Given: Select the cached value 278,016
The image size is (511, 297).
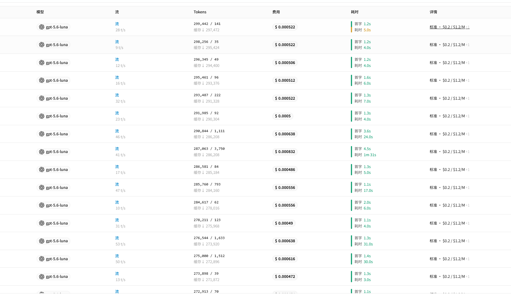Looking at the screenshot, I should 213,208.
